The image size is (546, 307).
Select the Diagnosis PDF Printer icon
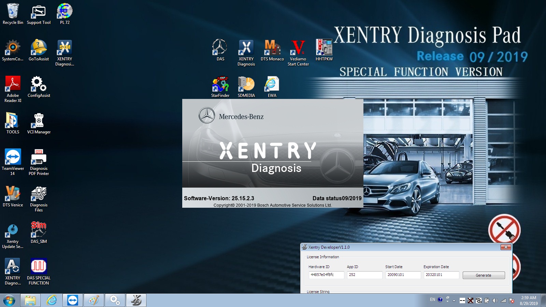coord(39,162)
